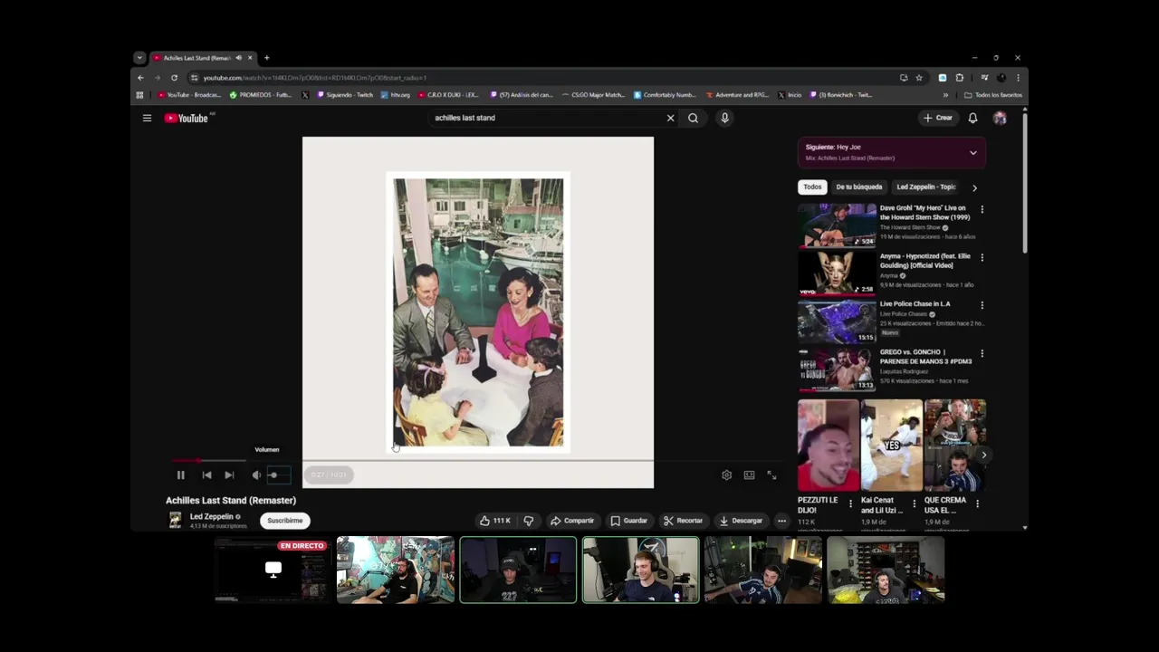Enter fullscreen mode on the player

771,475
